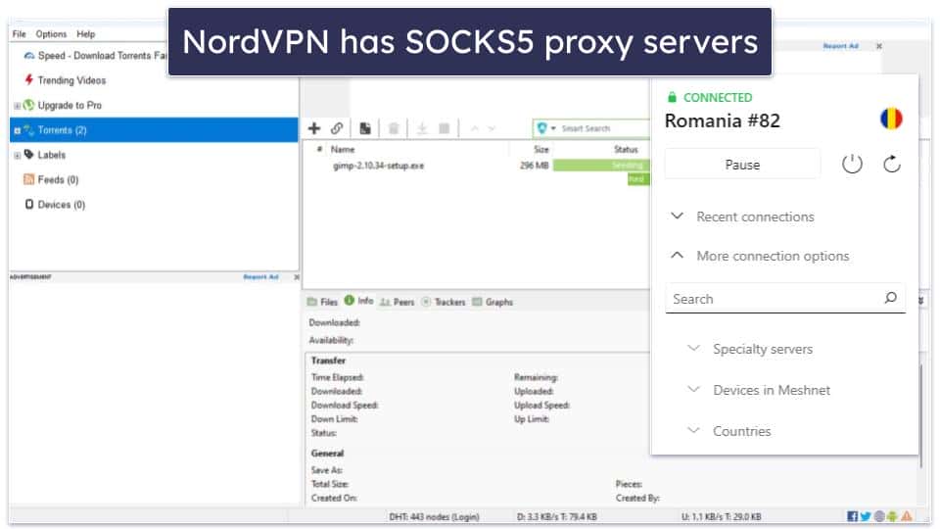This screenshot has width=940, height=529.
Task: Click the Facebook icon in status bar
Action: [852, 516]
